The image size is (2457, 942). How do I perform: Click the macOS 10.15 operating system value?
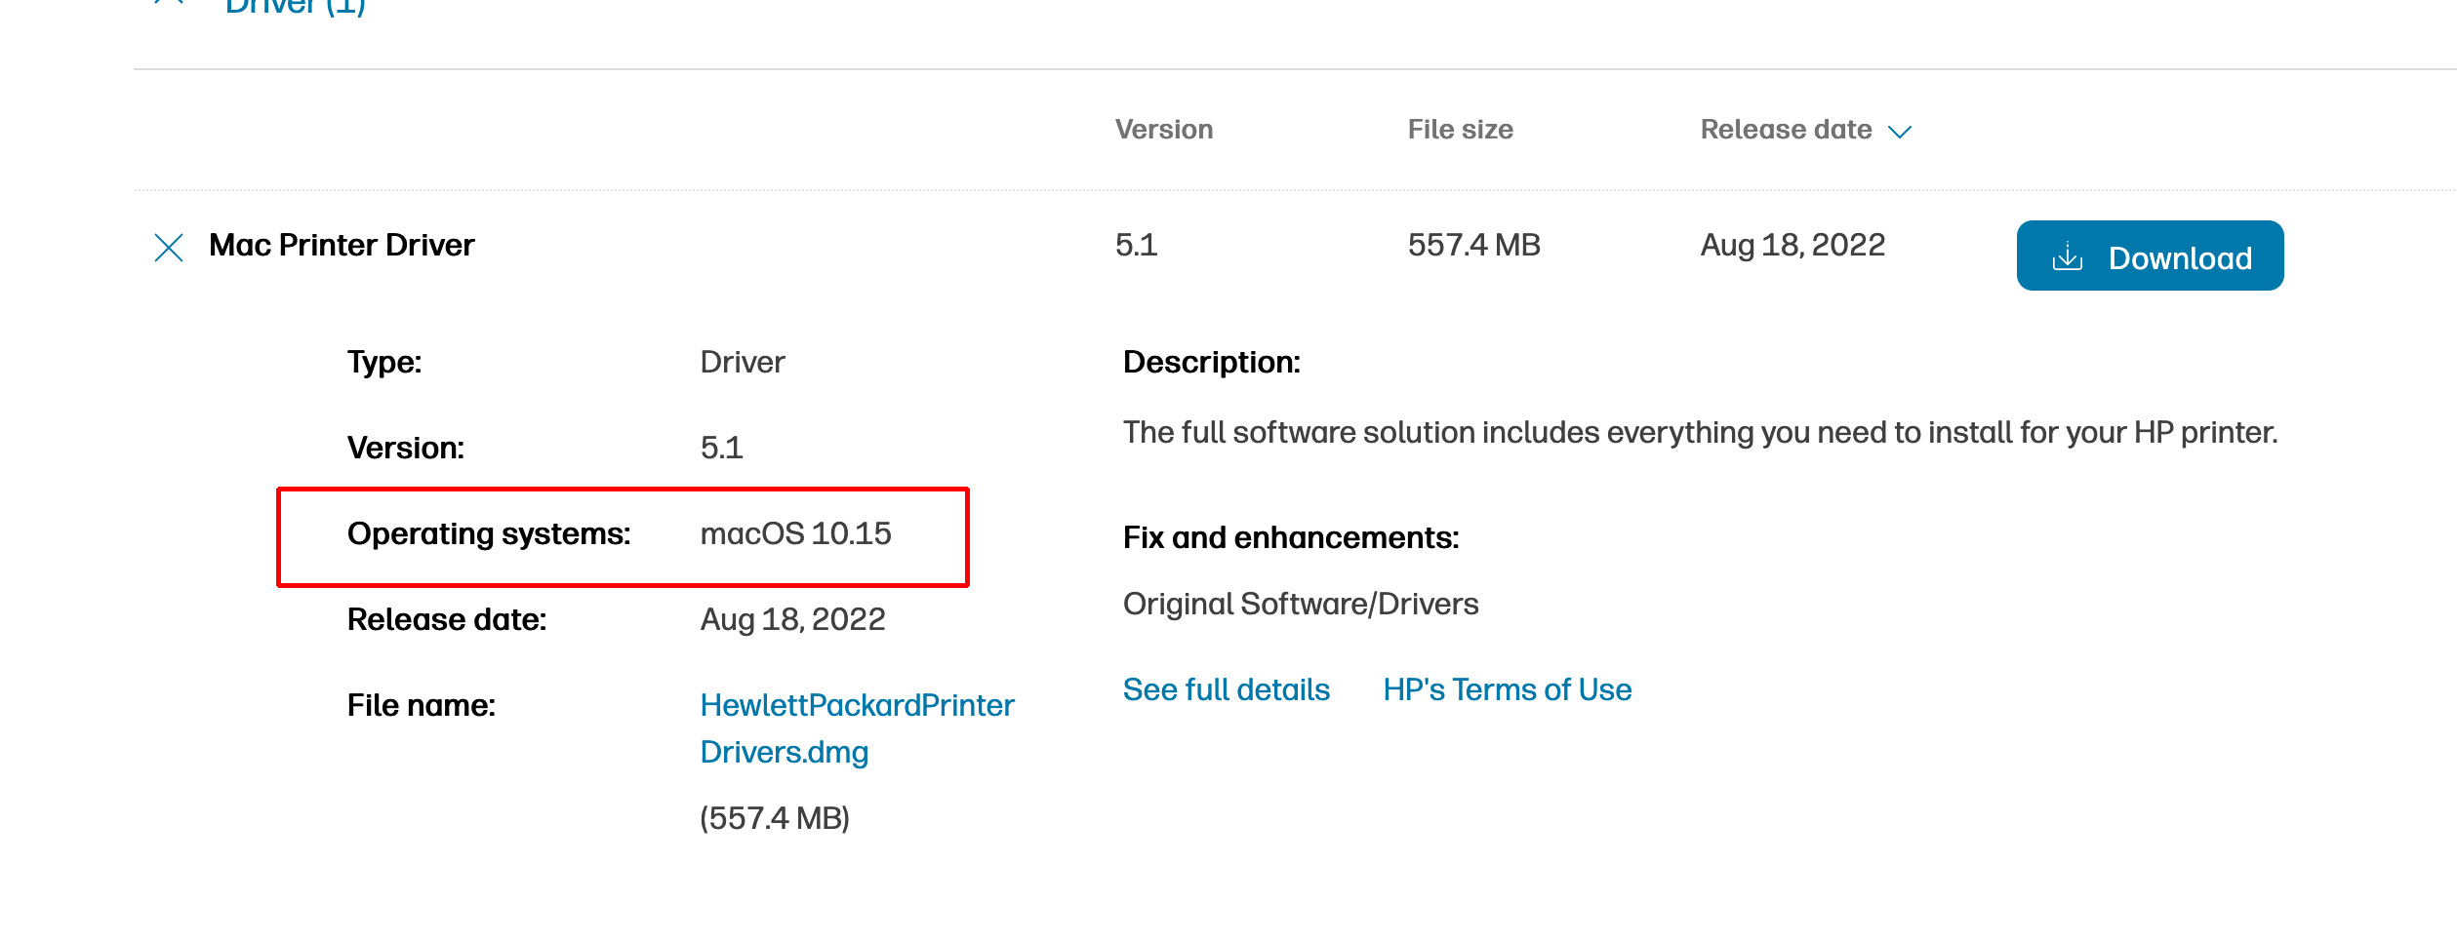(x=795, y=533)
